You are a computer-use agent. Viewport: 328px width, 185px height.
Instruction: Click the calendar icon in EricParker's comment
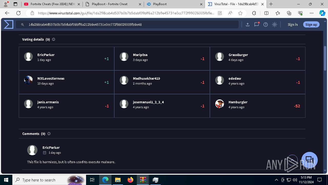(45, 153)
